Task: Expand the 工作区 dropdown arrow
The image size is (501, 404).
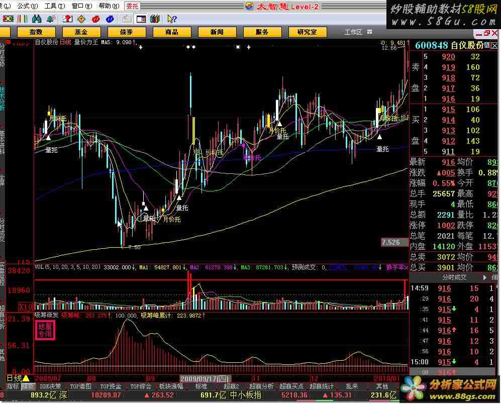Action: 370,32
